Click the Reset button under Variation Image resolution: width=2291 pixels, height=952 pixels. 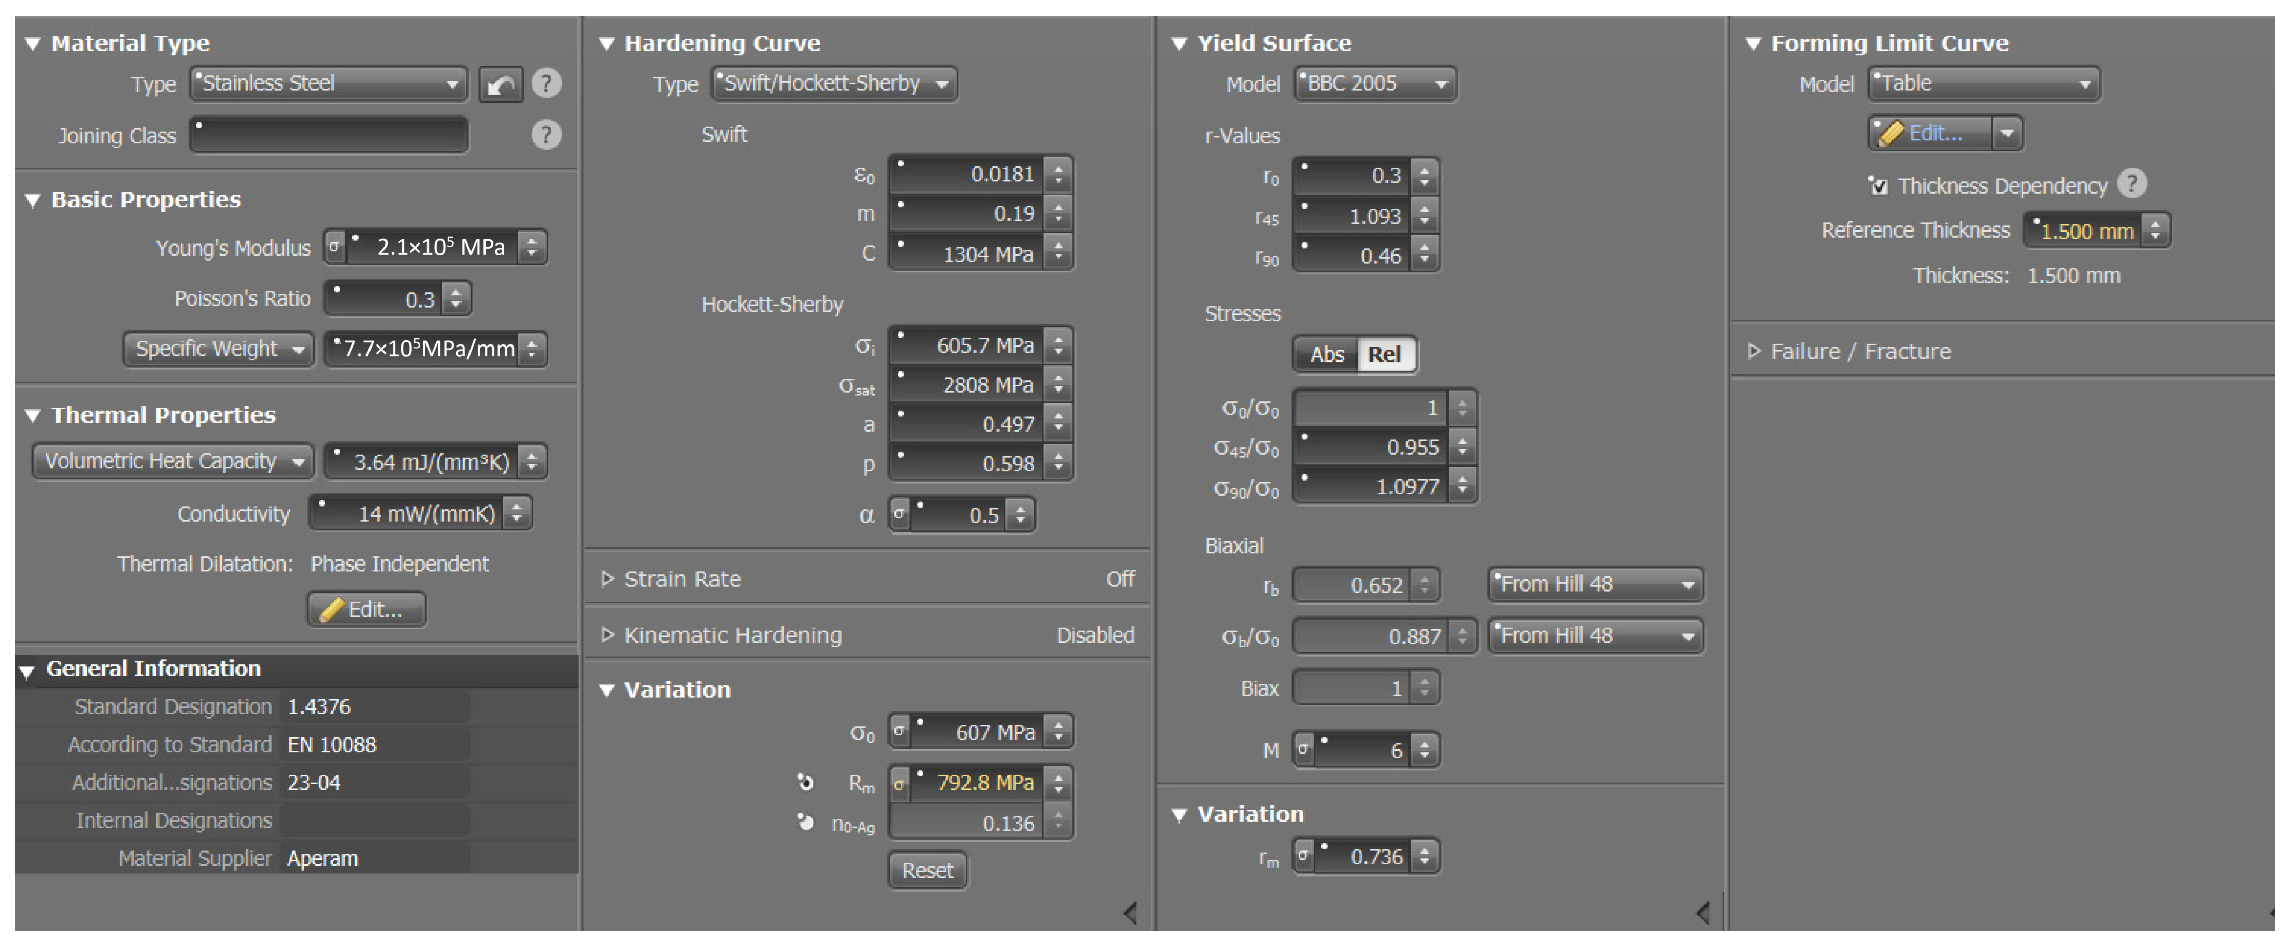[927, 870]
